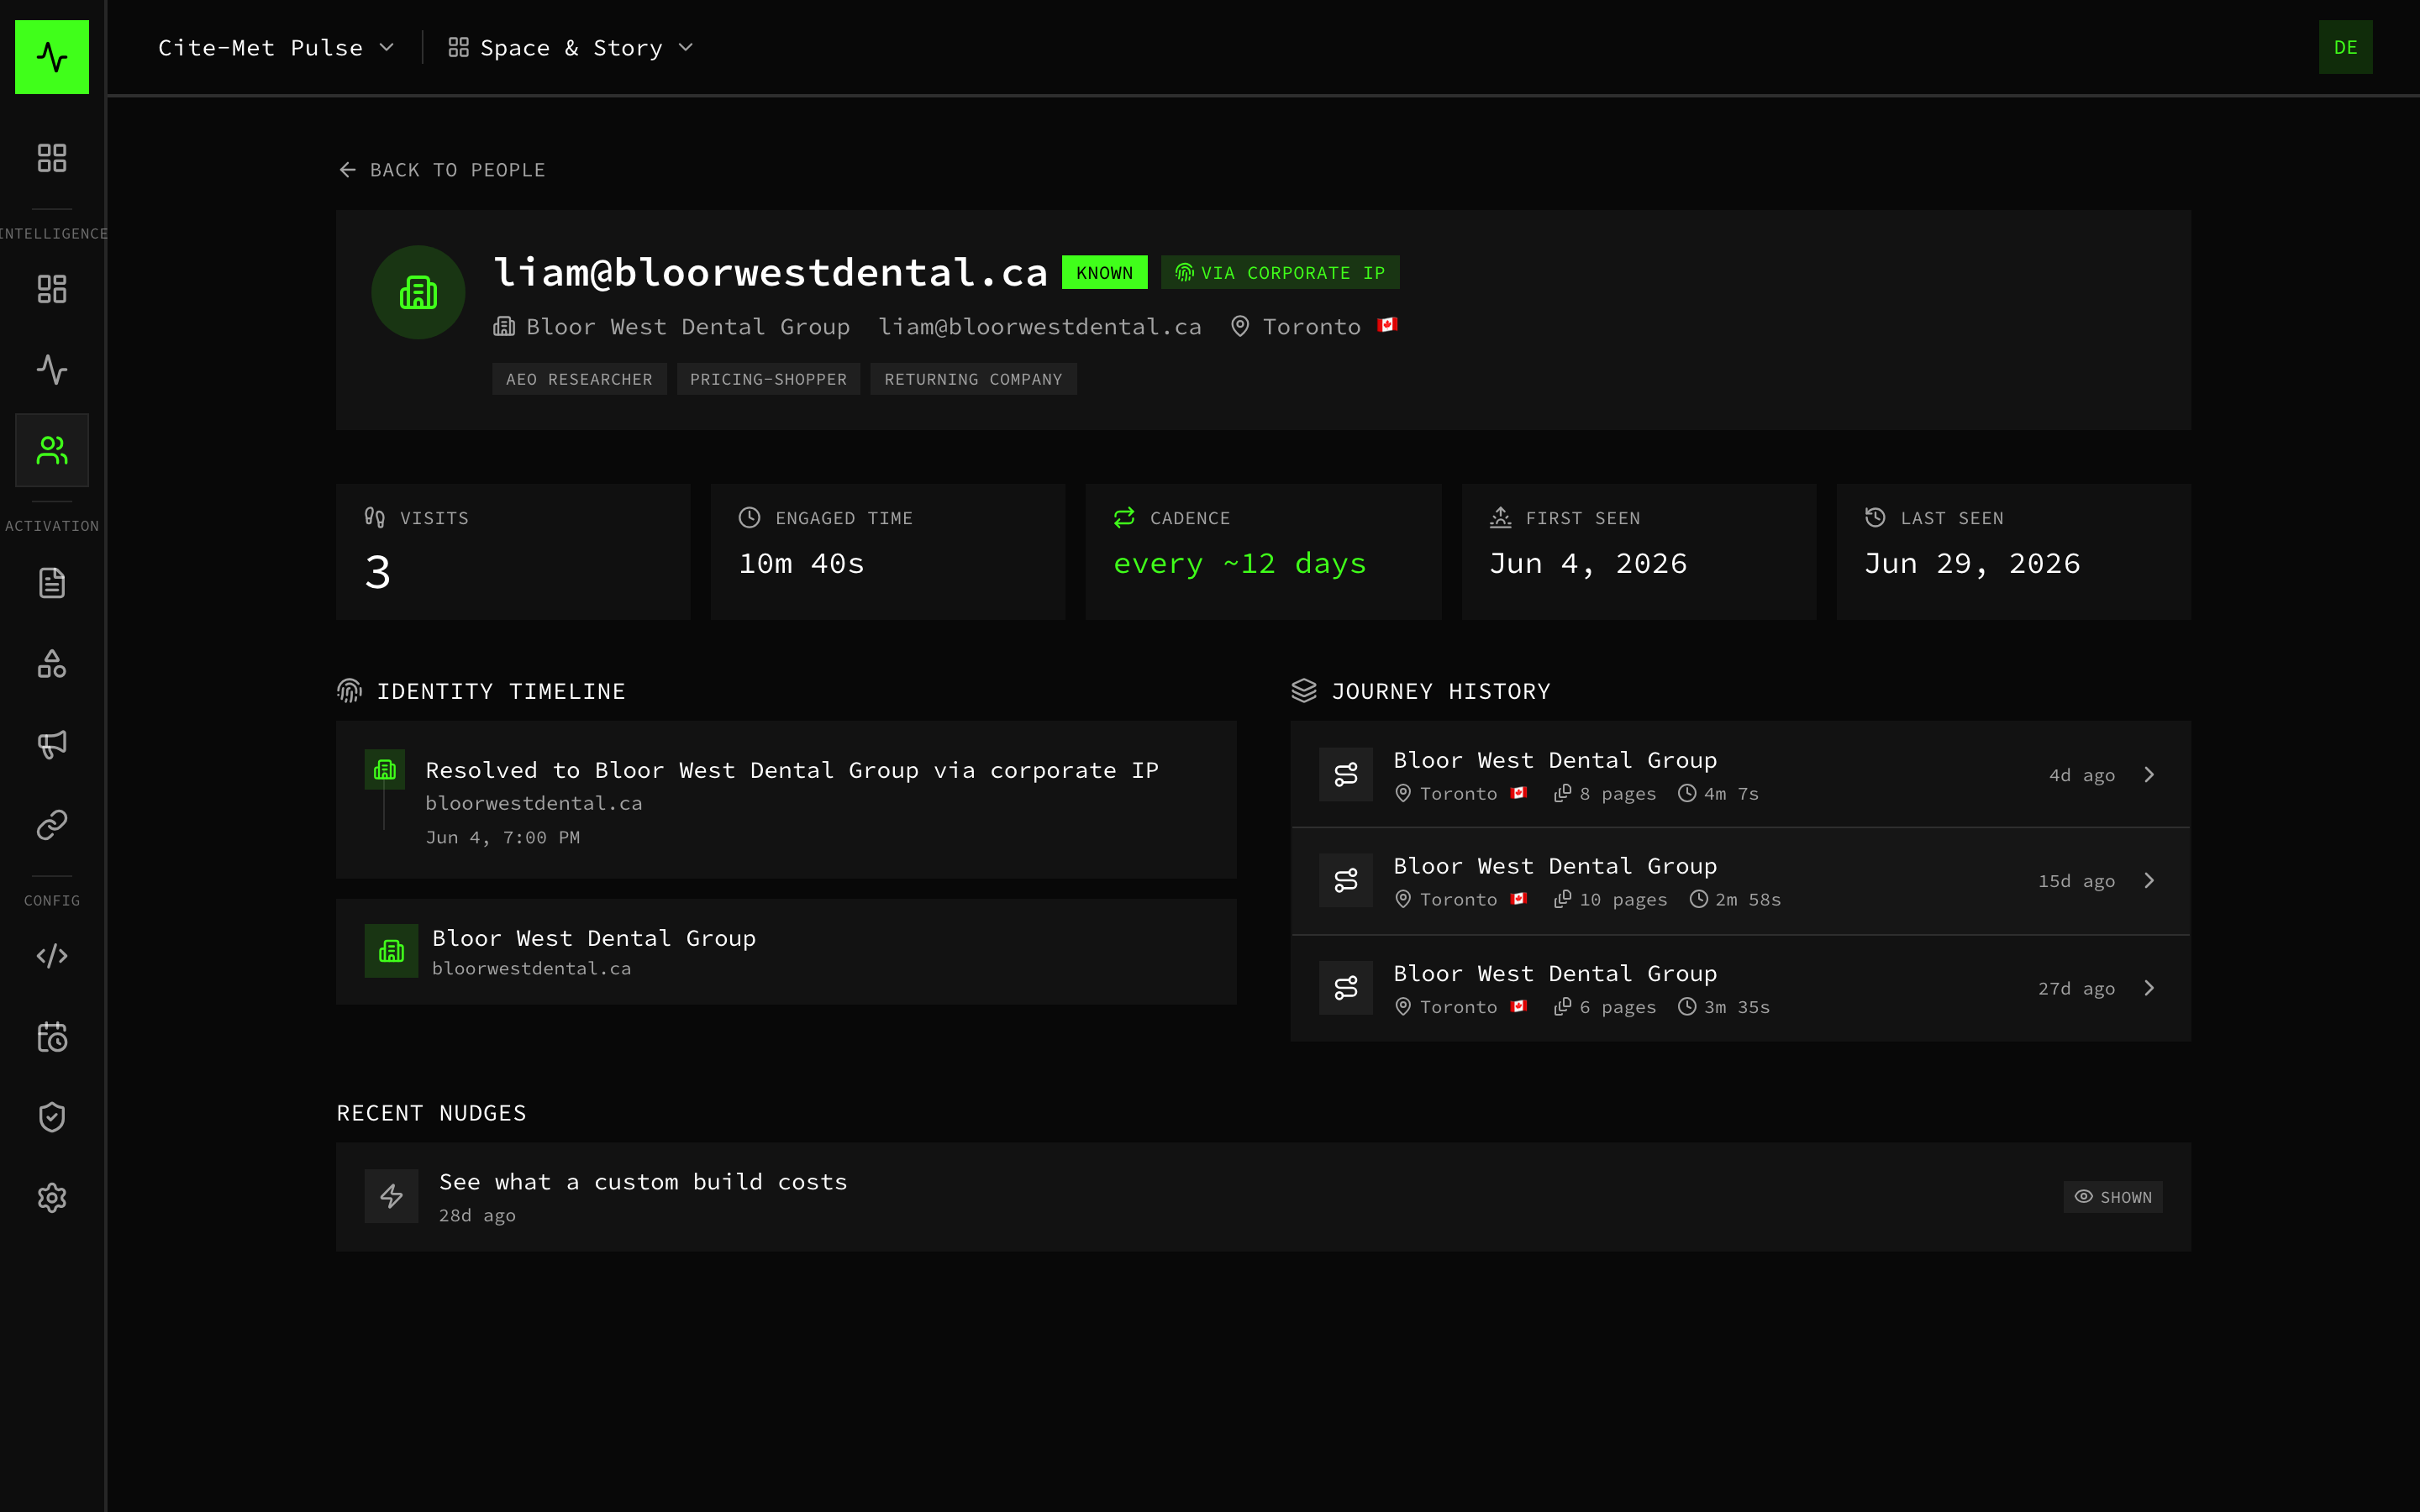Go back to People list
The height and width of the screenshot is (1512, 2420).
(x=442, y=170)
